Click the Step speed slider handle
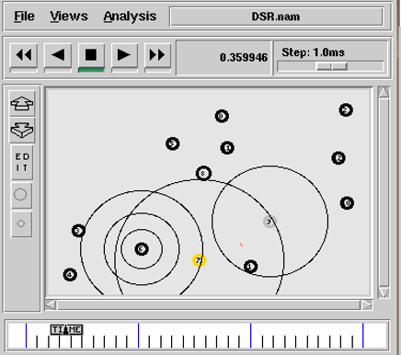Screen dimensions: 401x355 click(x=332, y=66)
